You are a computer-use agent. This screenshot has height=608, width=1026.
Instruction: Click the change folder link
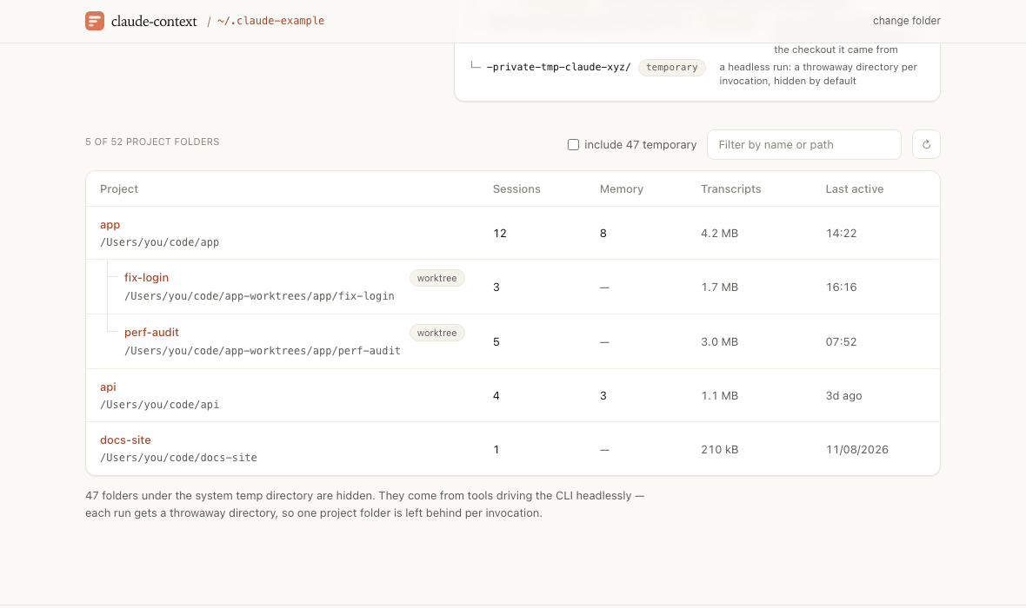pyautogui.click(x=906, y=21)
